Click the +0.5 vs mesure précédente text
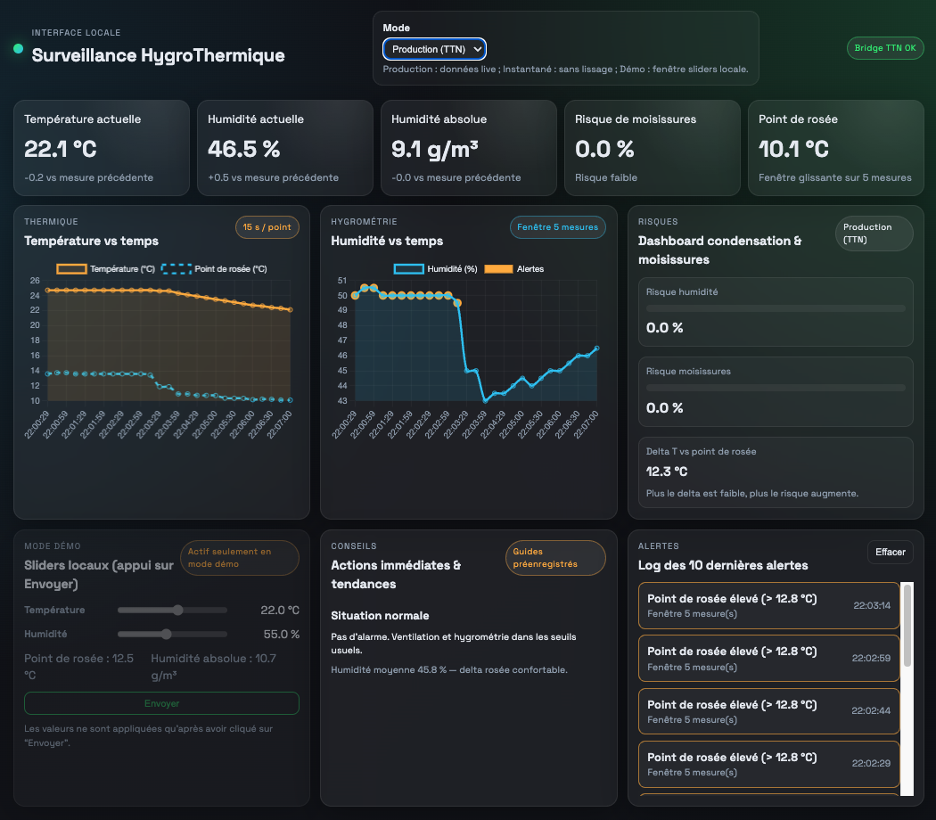The width and height of the screenshot is (936, 820). 273,178
